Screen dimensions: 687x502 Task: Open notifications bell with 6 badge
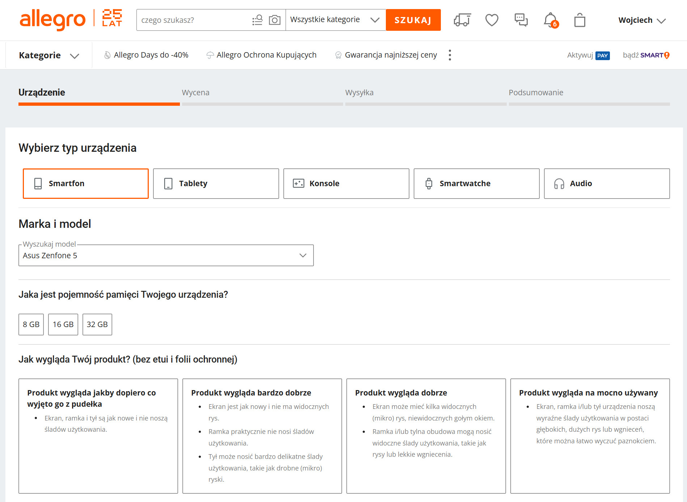(x=551, y=20)
